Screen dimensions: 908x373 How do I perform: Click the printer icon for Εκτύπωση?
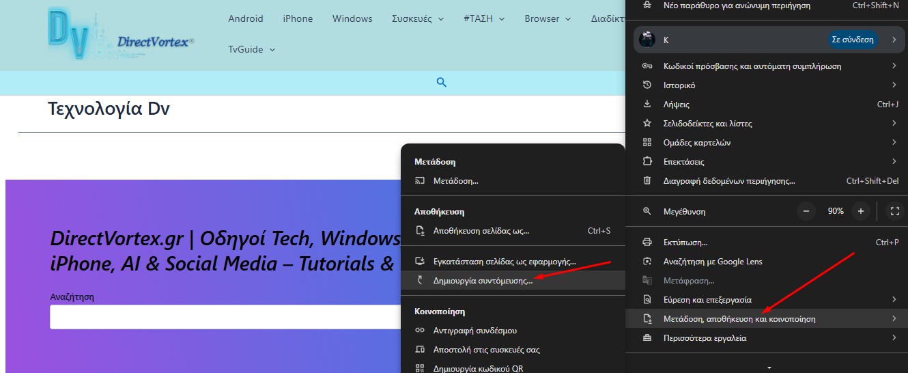click(648, 243)
